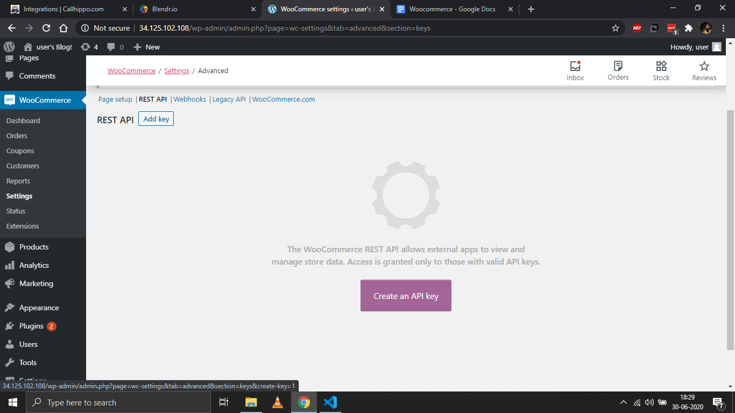Open the Chrome three-dot menu
The height and width of the screenshot is (413, 735).
click(724, 28)
